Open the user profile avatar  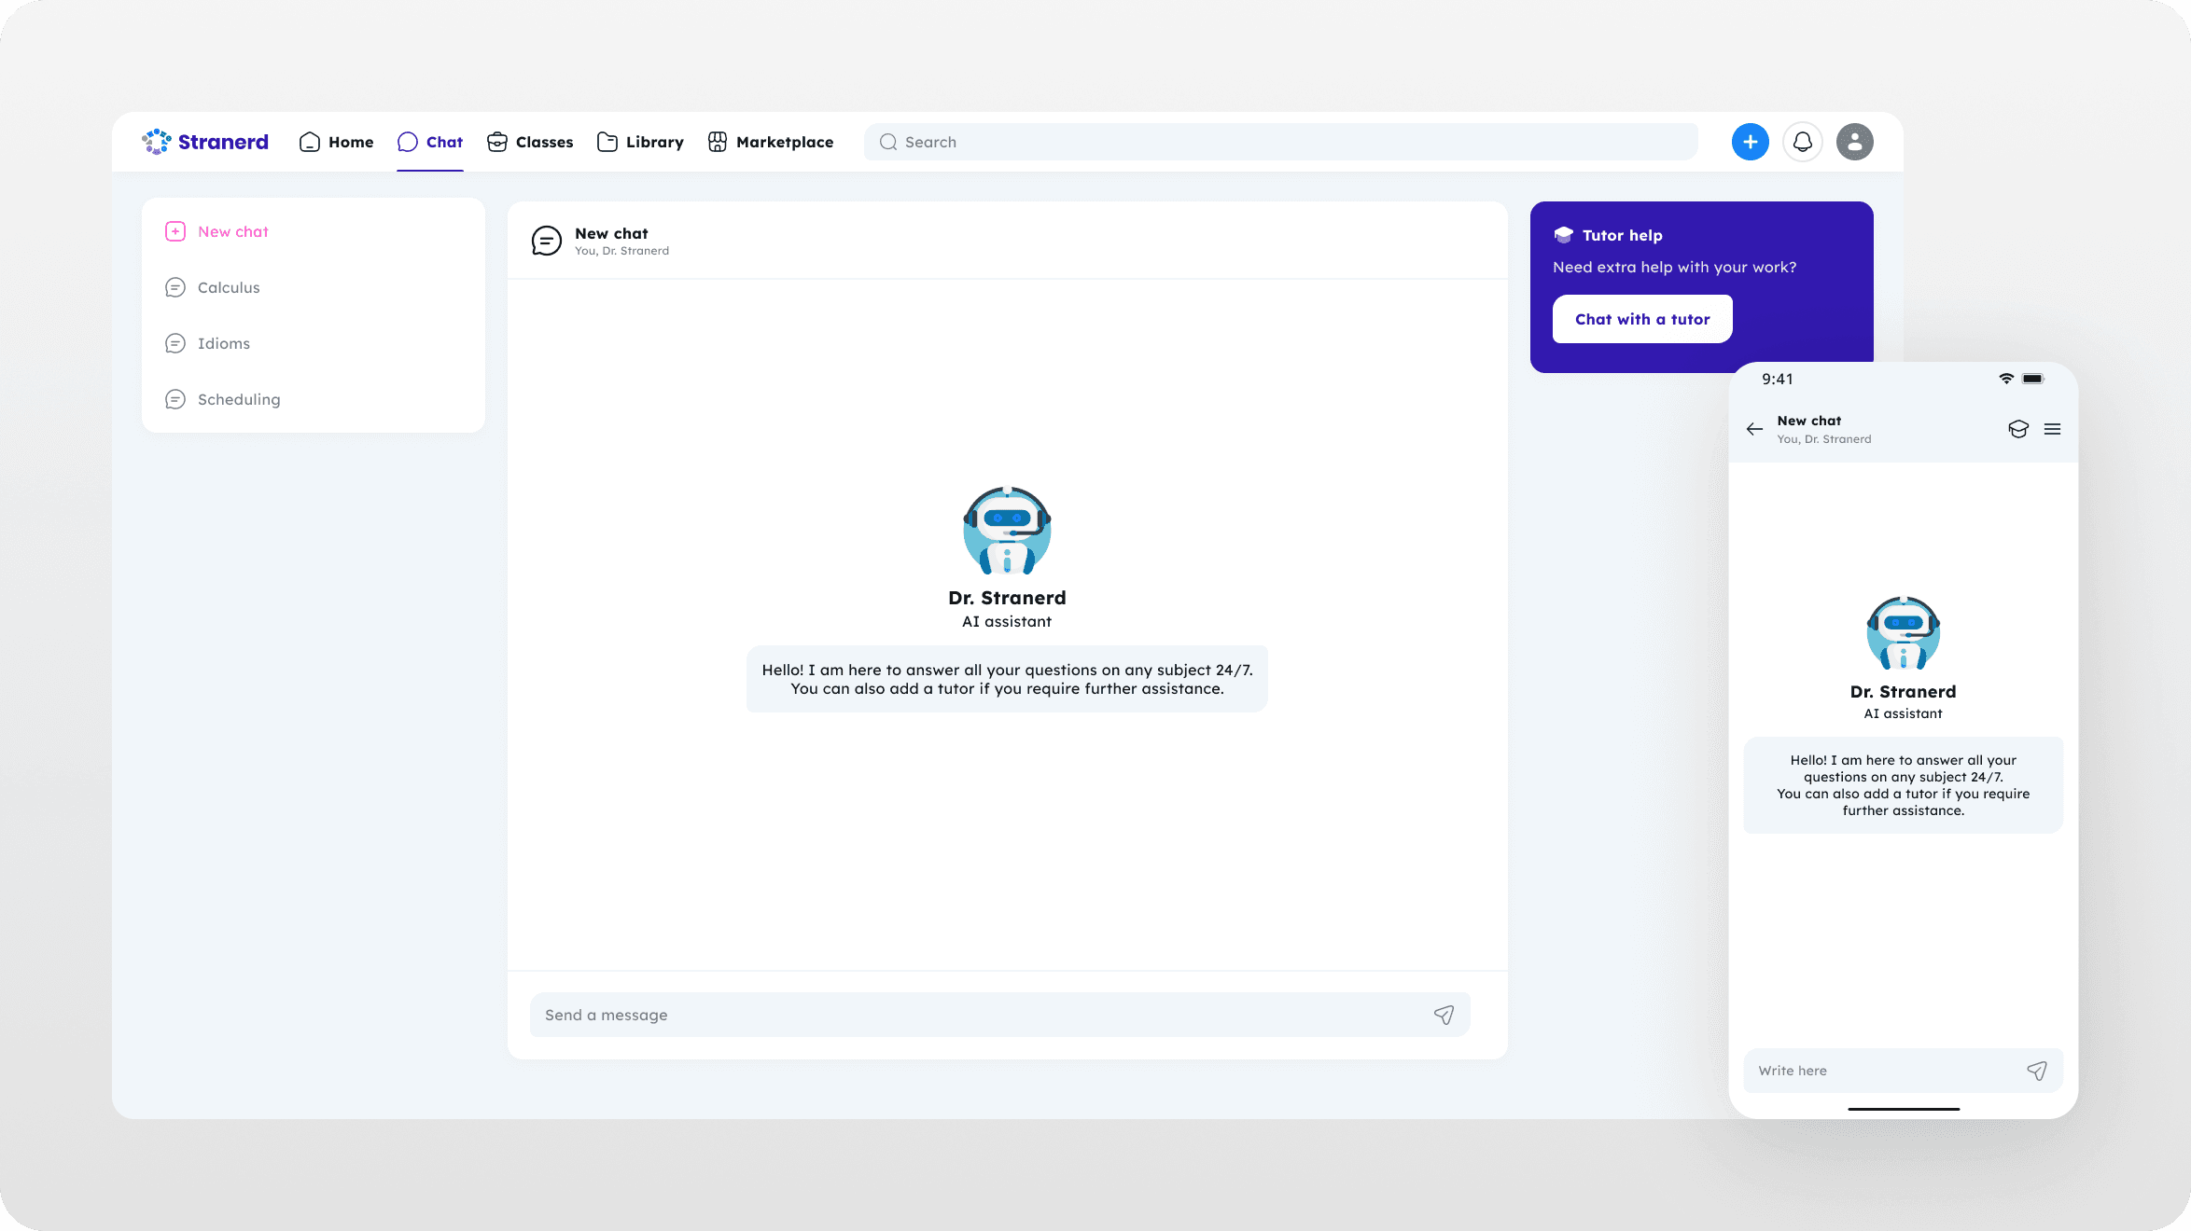click(1854, 142)
